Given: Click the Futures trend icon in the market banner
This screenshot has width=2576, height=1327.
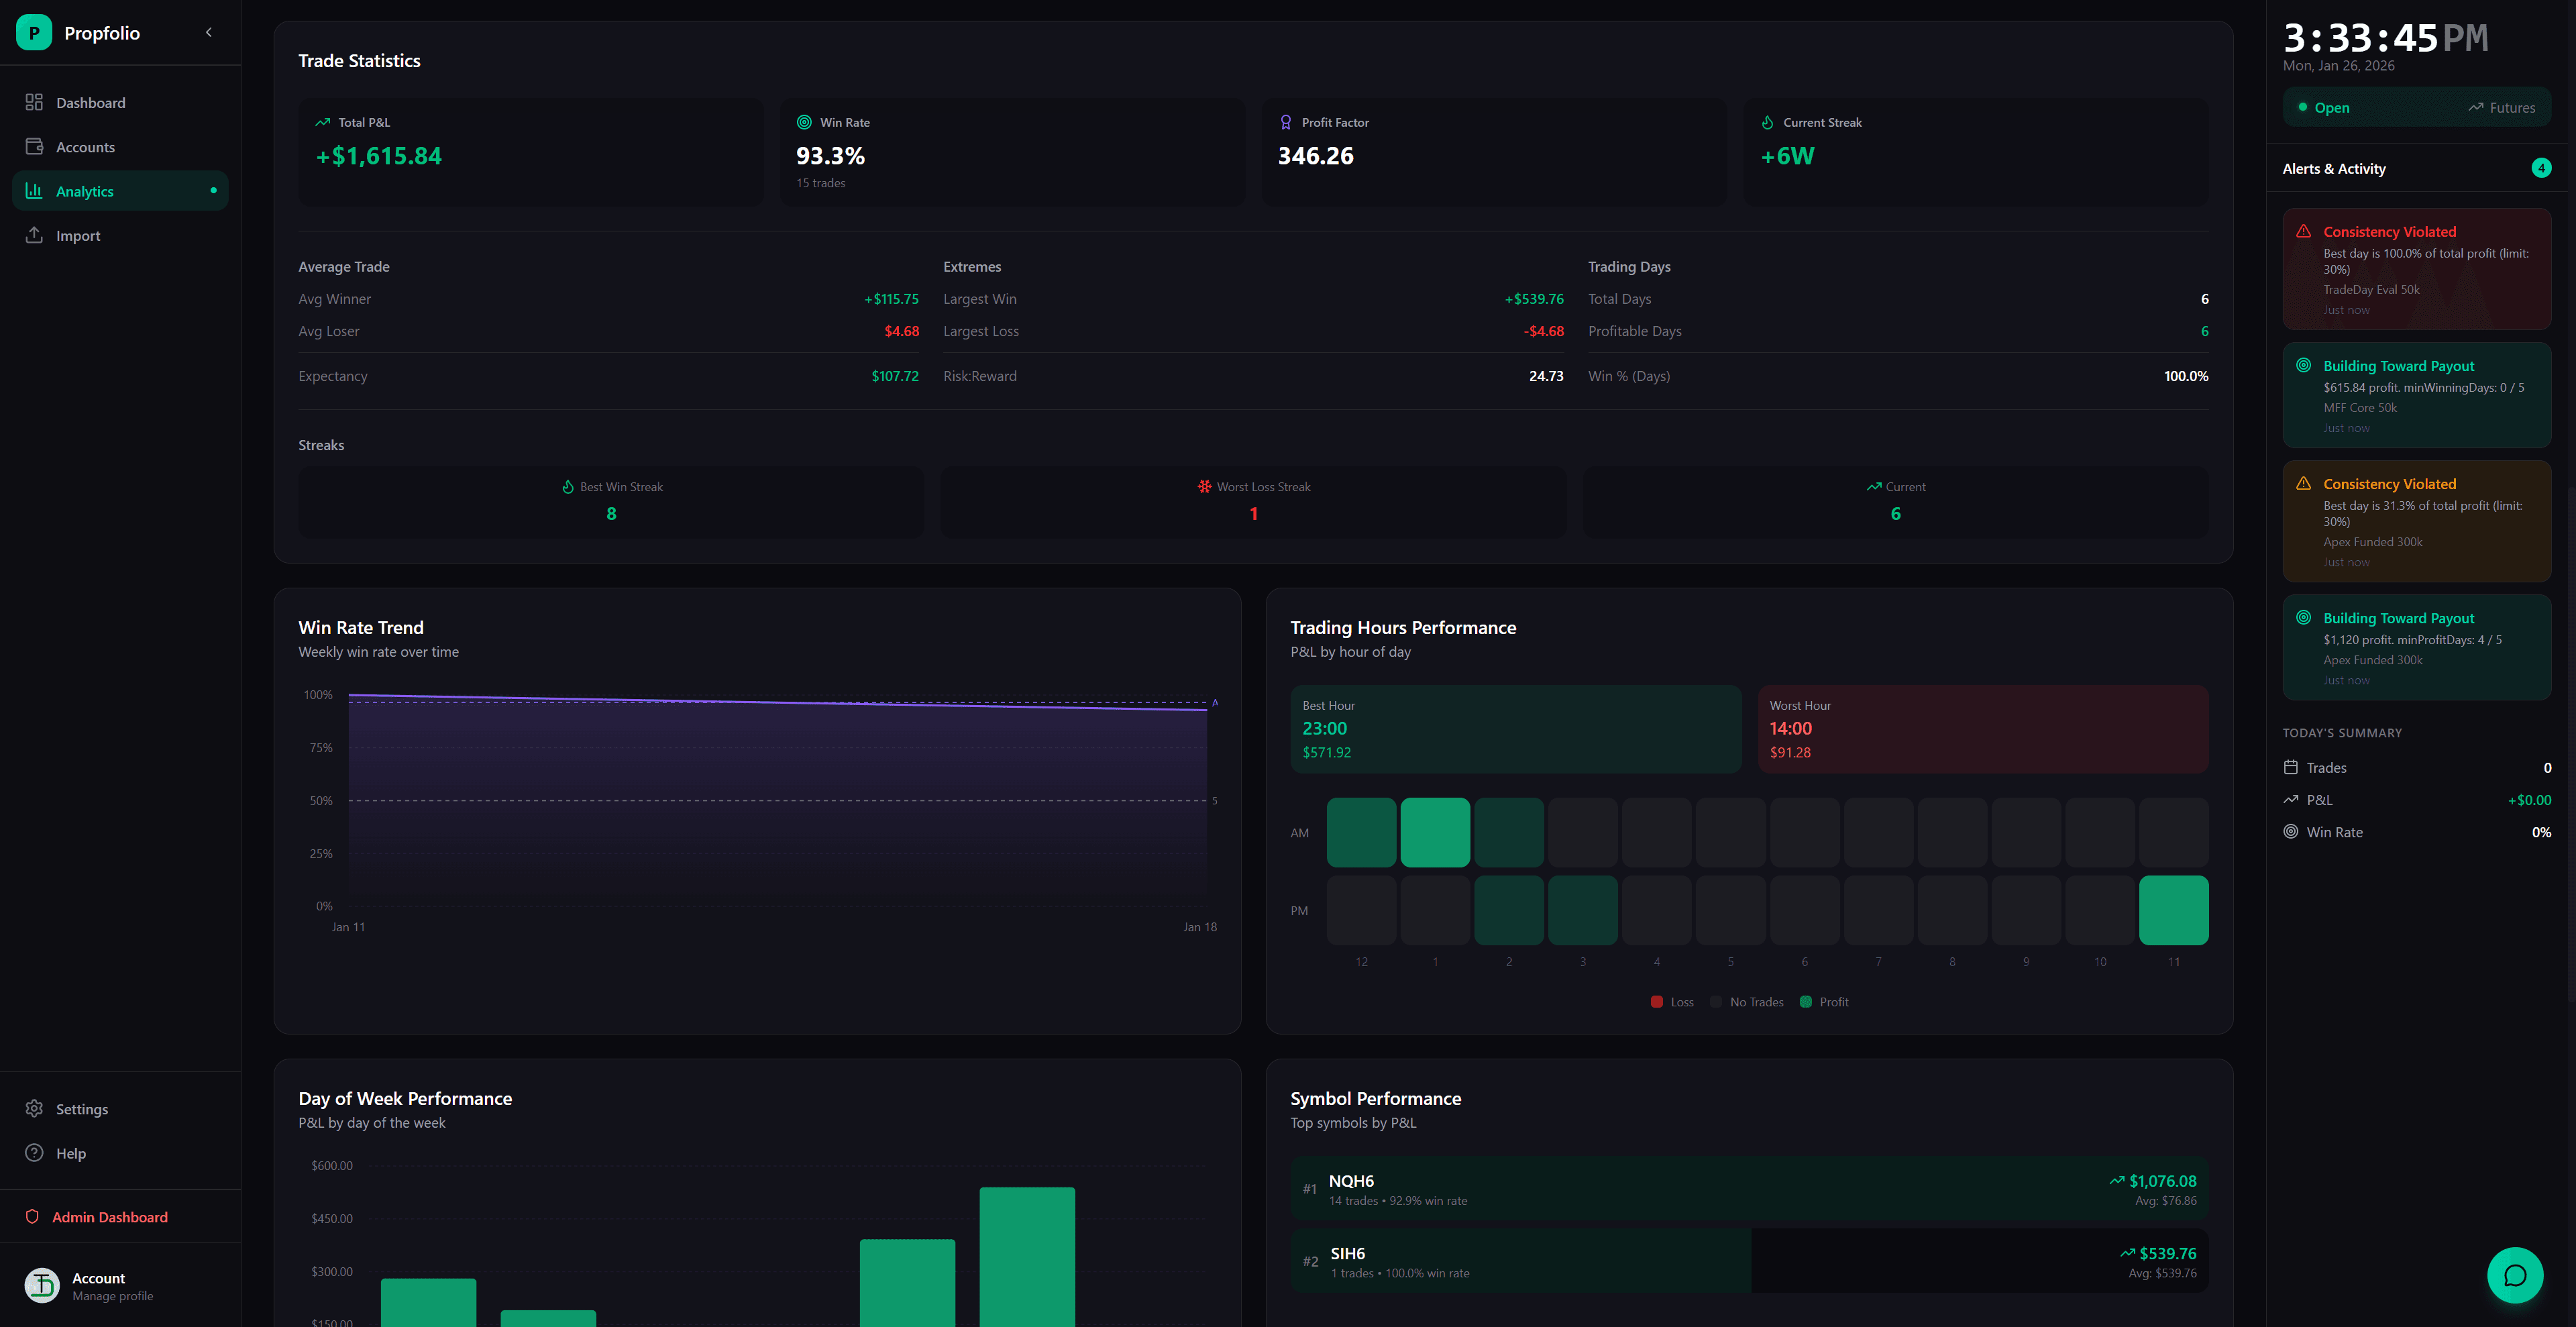Looking at the screenshot, I should coord(2476,107).
